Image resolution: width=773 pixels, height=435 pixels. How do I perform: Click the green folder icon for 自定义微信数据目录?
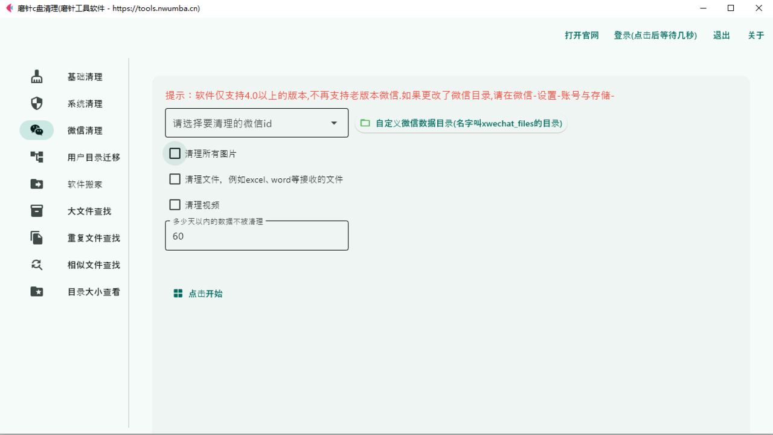pos(365,123)
